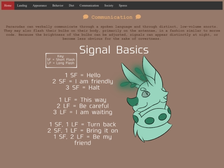Click the '2 SF, 1 LF = Bring it on' line
This screenshot has width=224, height=168.
[83, 131]
